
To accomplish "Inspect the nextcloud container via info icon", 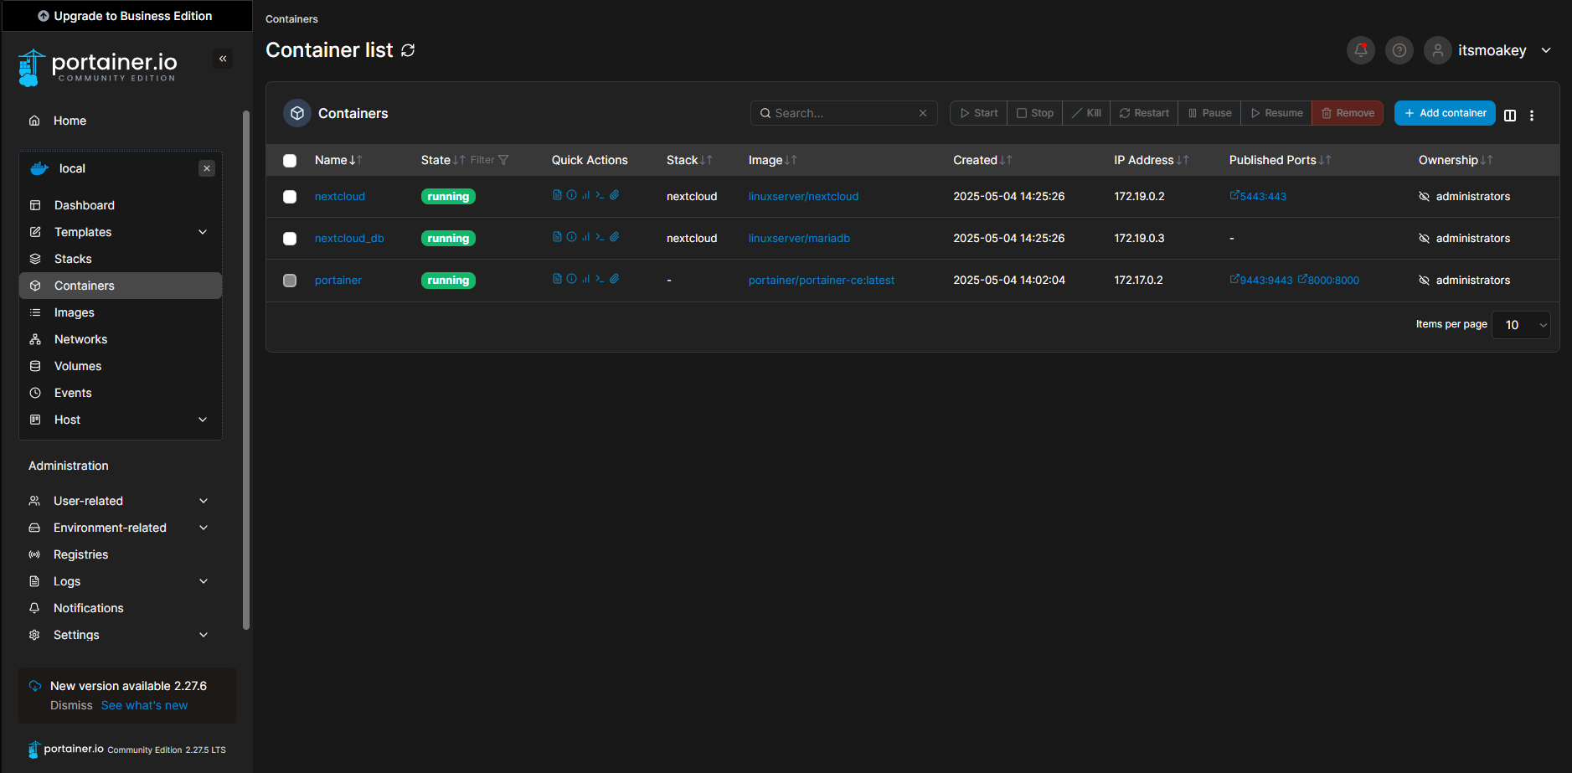I will click(x=571, y=195).
